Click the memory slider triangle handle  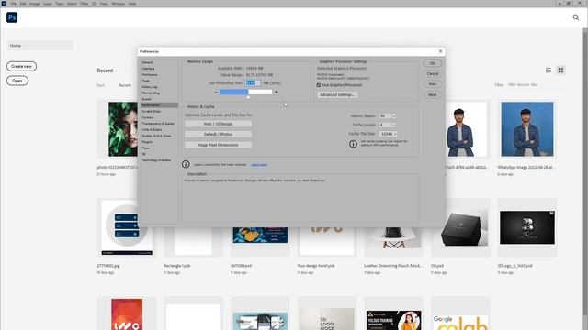coord(248,97)
